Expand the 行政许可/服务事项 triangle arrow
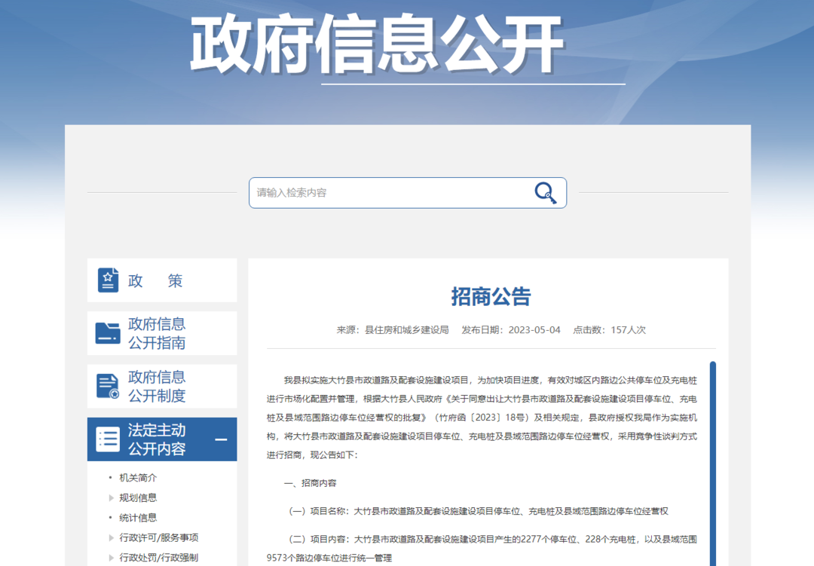Screen dimensions: 814x566 (x=112, y=537)
